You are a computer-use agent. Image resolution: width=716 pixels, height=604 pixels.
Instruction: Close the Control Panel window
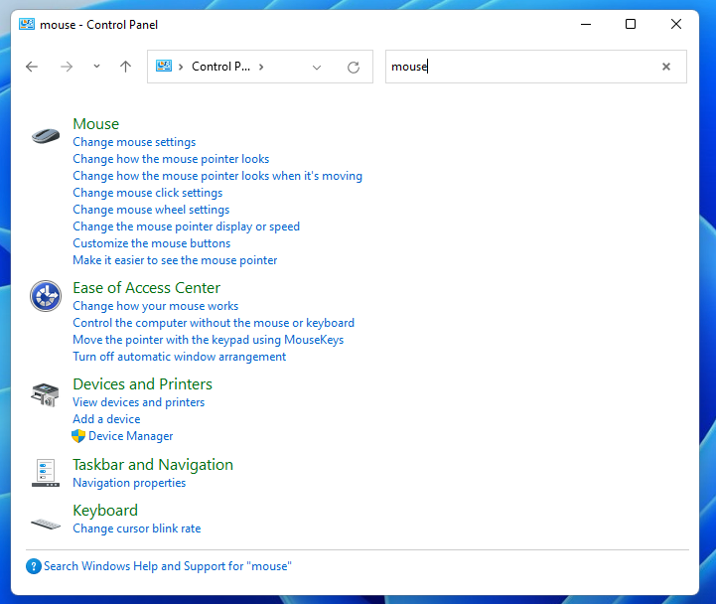(x=676, y=24)
